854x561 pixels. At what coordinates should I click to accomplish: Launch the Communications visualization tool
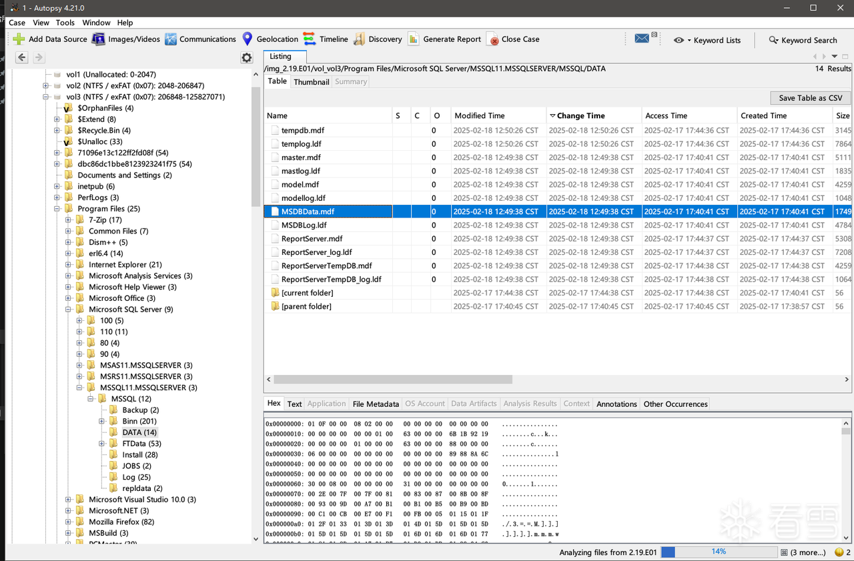click(171, 39)
